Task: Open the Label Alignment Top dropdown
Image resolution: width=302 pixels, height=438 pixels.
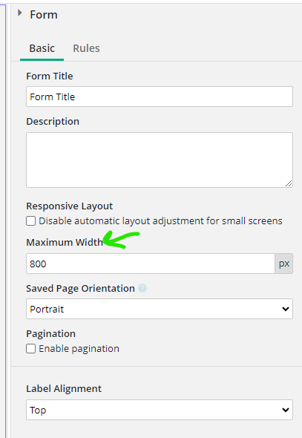Action: point(160,410)
